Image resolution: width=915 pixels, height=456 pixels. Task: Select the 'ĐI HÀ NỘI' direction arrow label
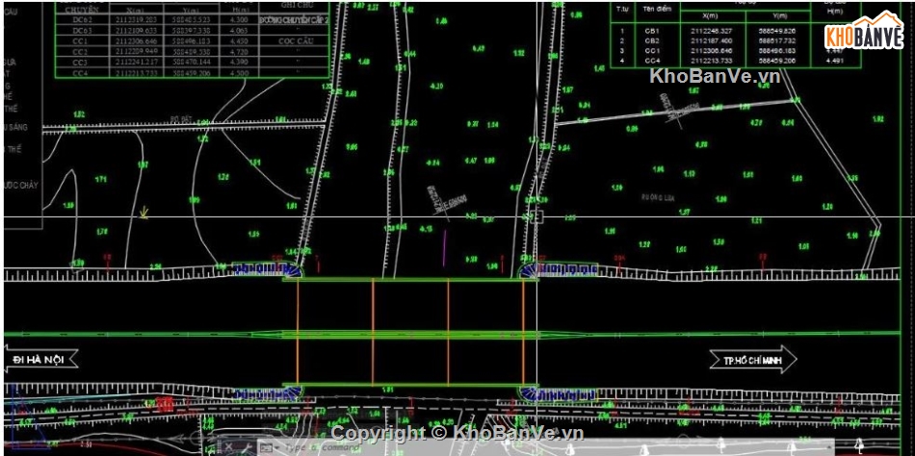(x=41, y=360)
